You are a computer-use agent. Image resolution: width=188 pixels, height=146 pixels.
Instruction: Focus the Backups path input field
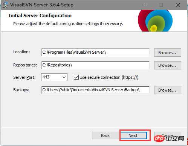point(95,90)
